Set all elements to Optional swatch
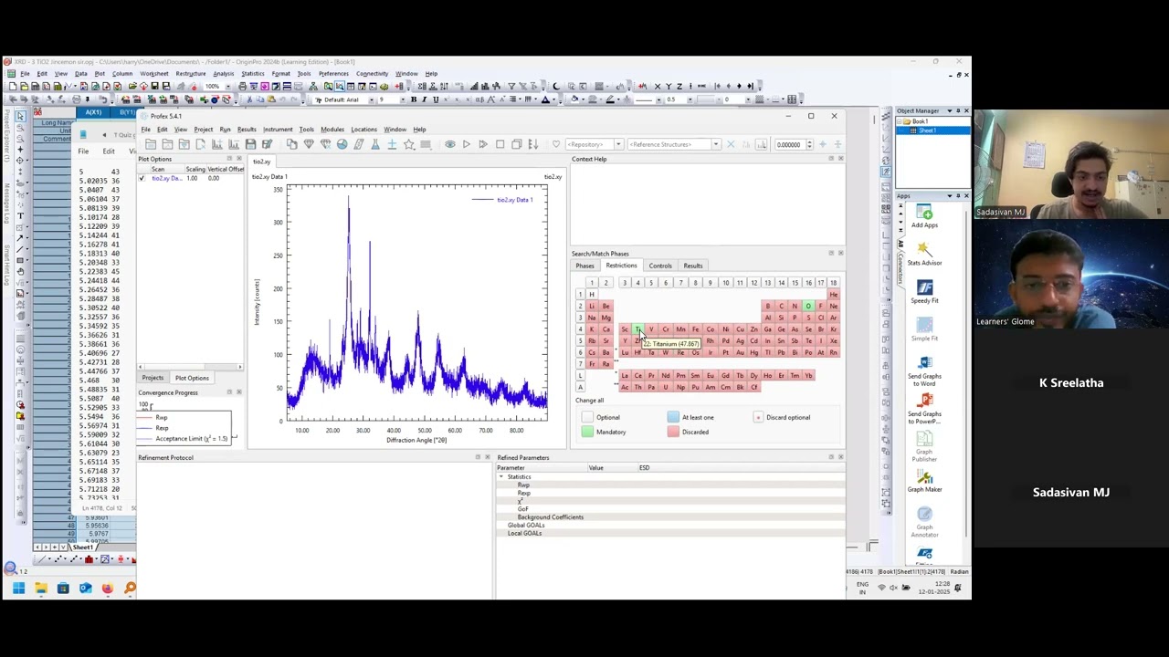1169x657 pixels. (587, 417)
